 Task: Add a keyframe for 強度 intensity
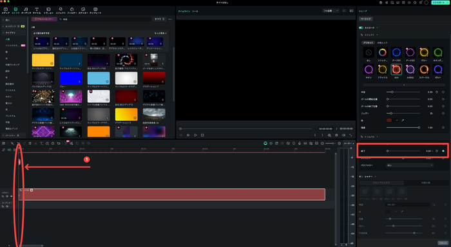pos(443,127)
